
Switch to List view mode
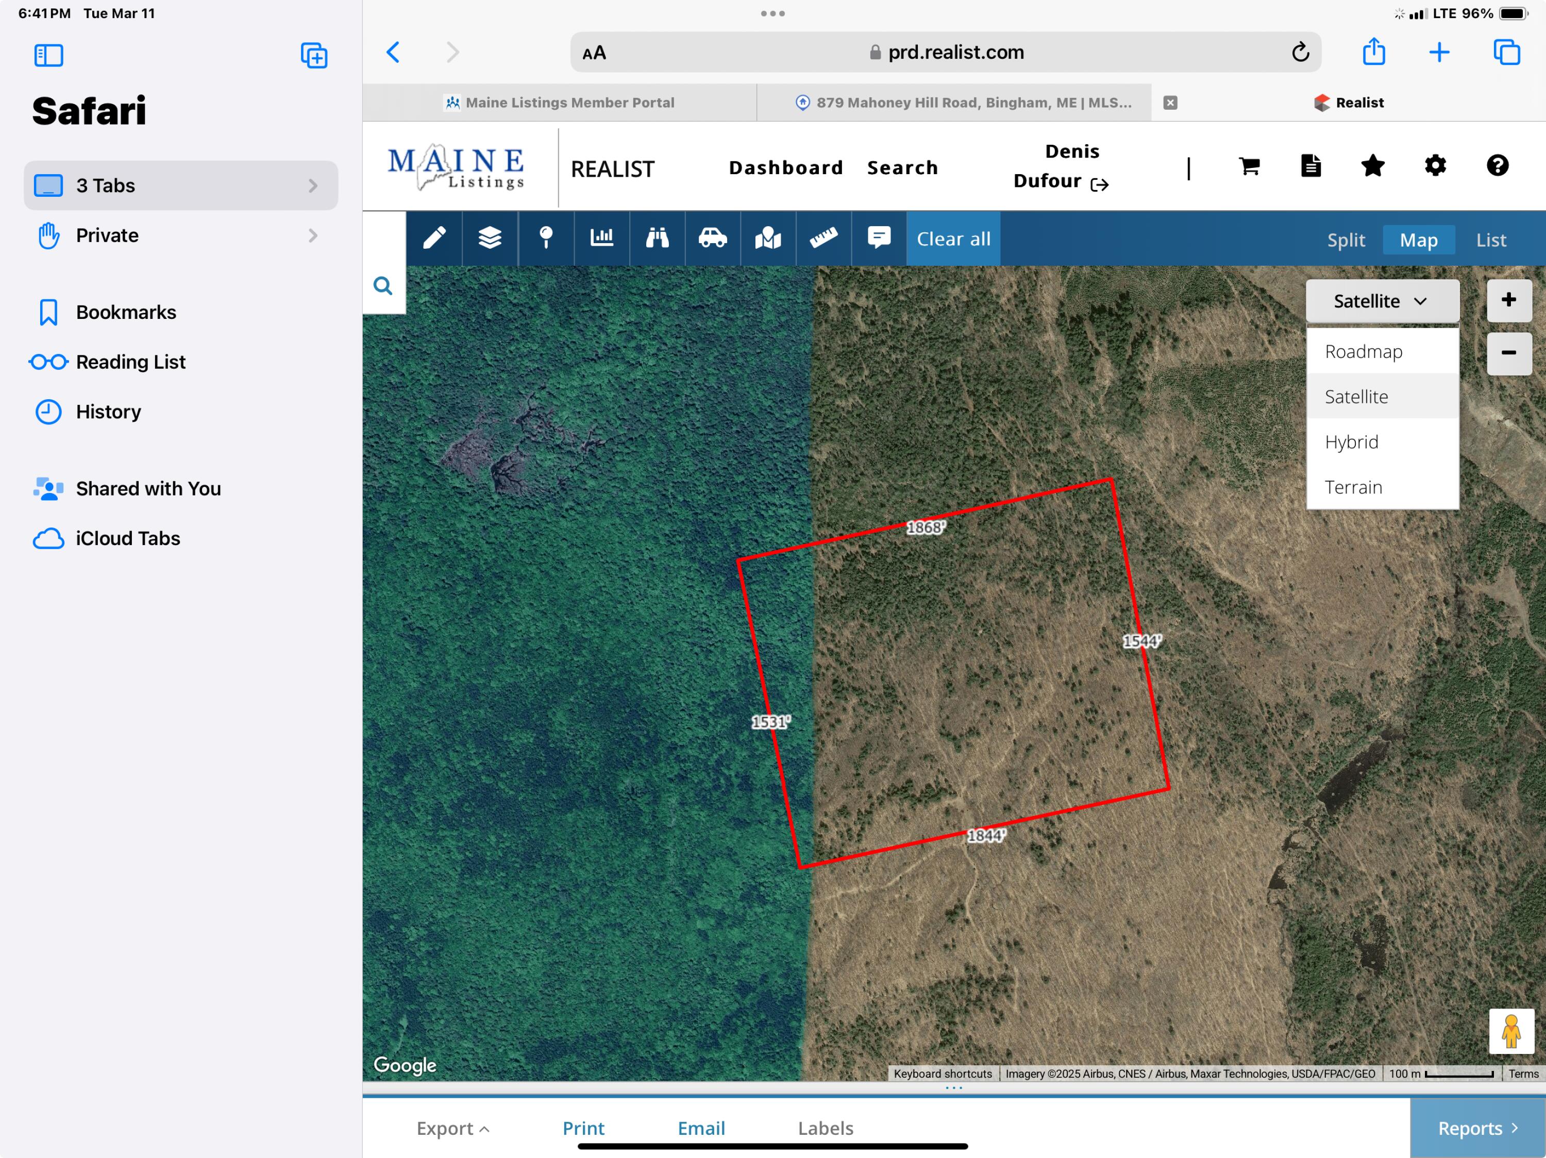1491,240
